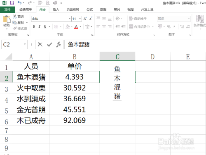Select cell with 30.592
This screenshot has width=206, height=155.
[75, 88]
